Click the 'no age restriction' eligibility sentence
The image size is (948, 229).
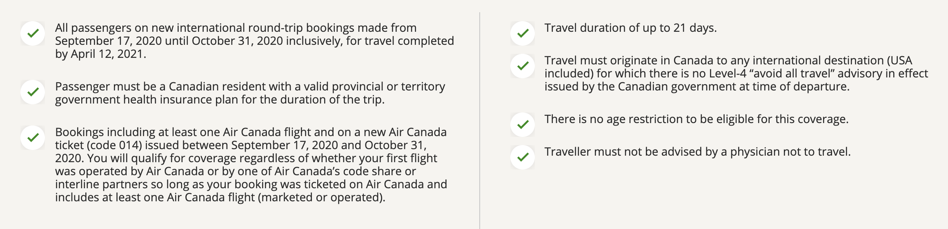pos(696,119)
